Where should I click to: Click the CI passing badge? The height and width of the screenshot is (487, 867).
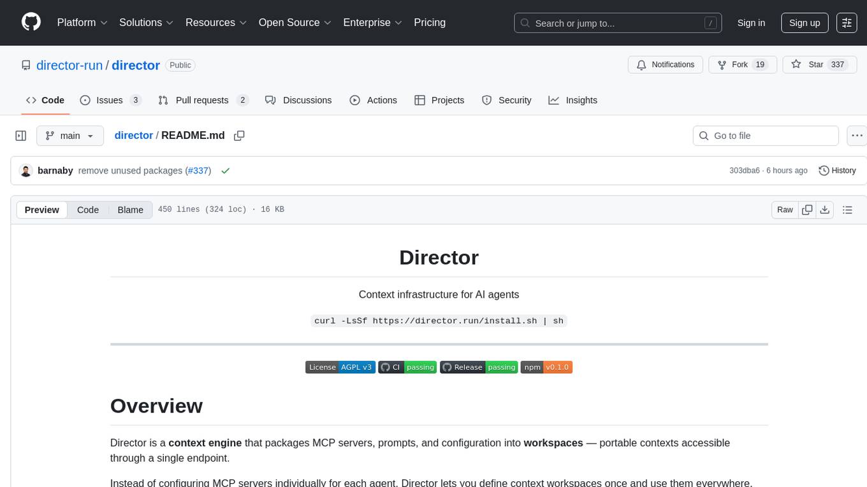tap(407, 367)
